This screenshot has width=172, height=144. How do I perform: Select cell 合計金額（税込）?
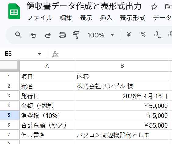(47, 125)
